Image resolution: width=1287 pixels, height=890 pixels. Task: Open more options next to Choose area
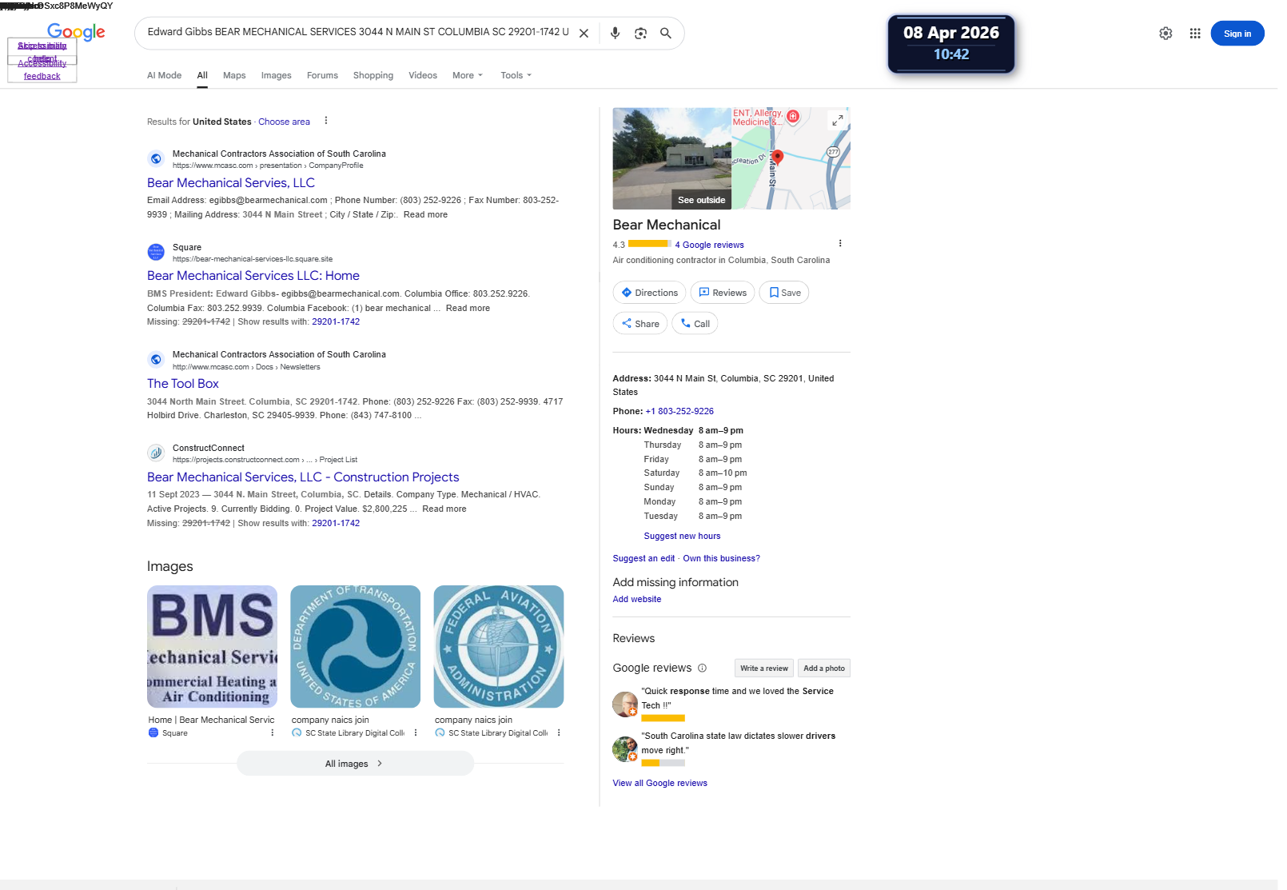tap(325, 121)
